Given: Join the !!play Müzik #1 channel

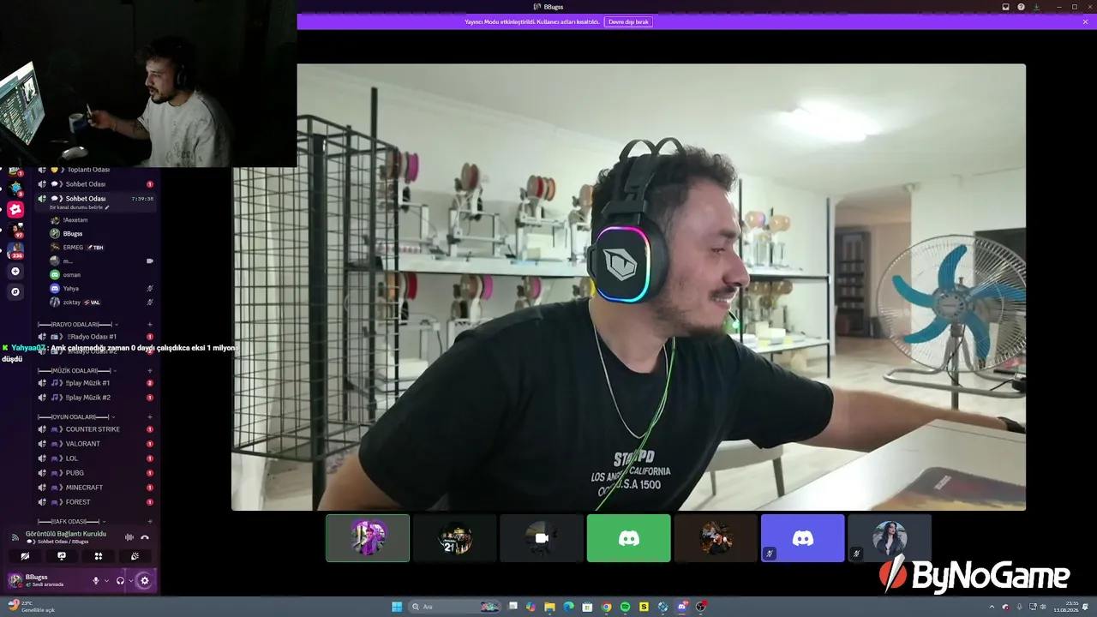Looking at the screenshot, I should tap(96, 383).
